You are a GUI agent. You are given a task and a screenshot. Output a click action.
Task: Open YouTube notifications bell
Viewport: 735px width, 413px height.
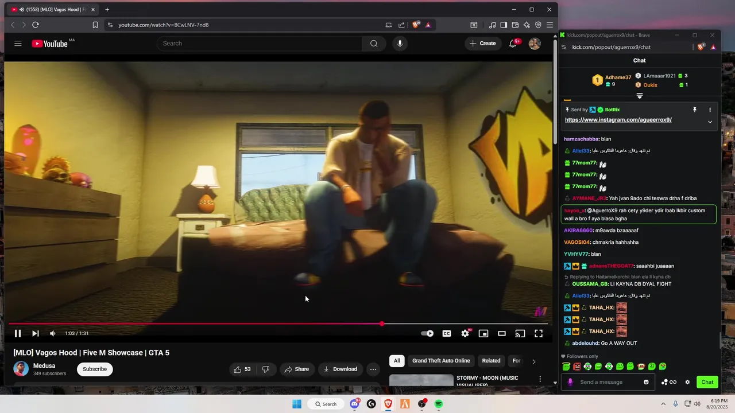point(513,44)
